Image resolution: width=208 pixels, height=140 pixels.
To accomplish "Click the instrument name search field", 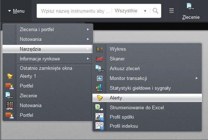I will pos(75,11).
